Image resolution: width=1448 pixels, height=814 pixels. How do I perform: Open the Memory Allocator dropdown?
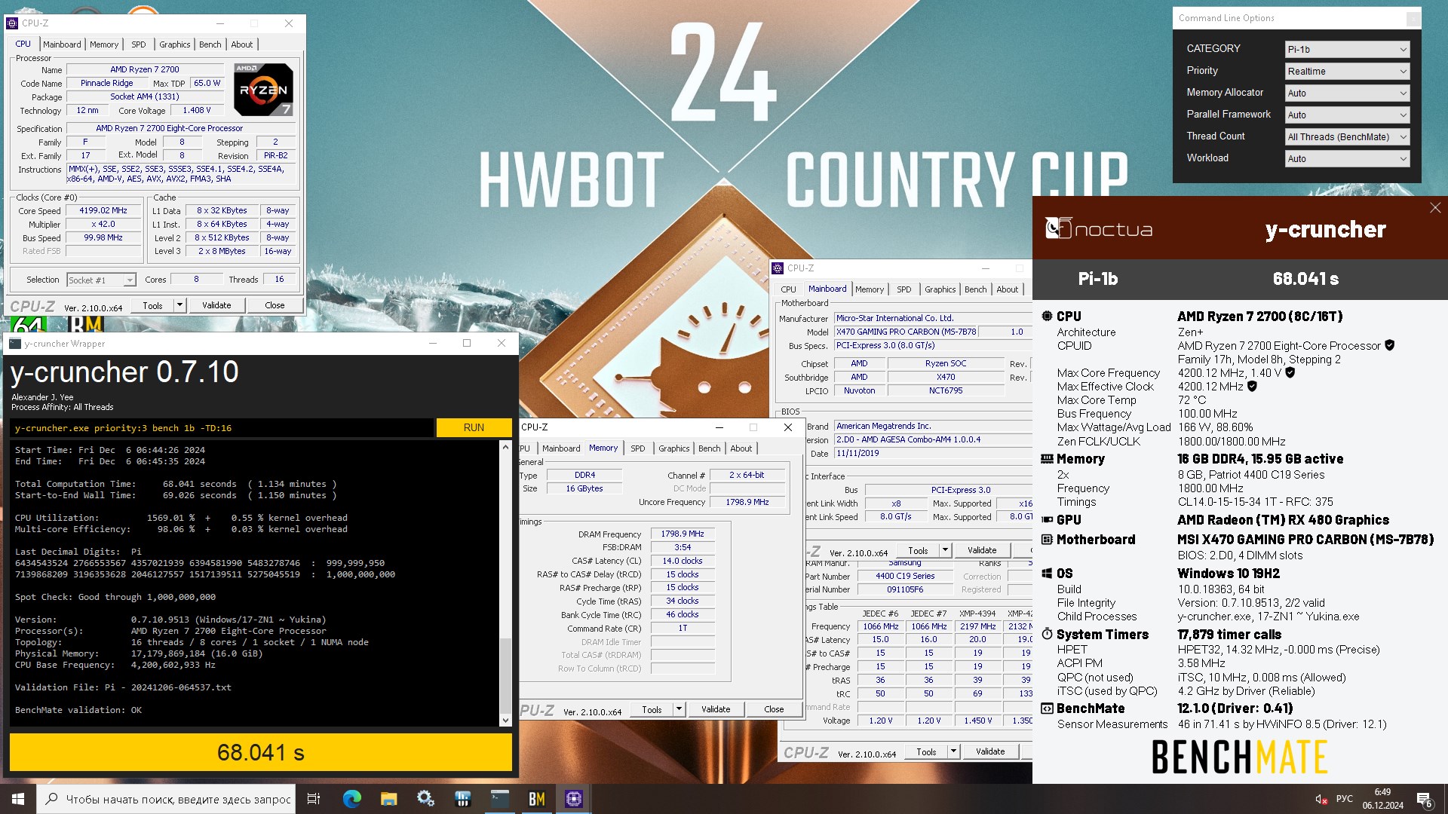pyautogui.click(x=1347, y=93)
